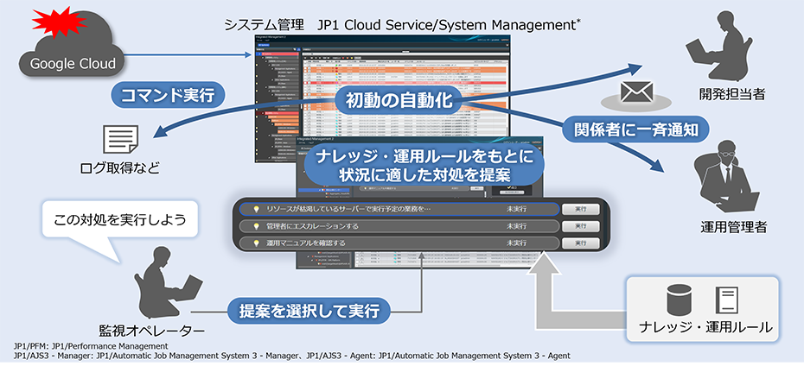Click the 開発担当者 caption

point(732,94)
